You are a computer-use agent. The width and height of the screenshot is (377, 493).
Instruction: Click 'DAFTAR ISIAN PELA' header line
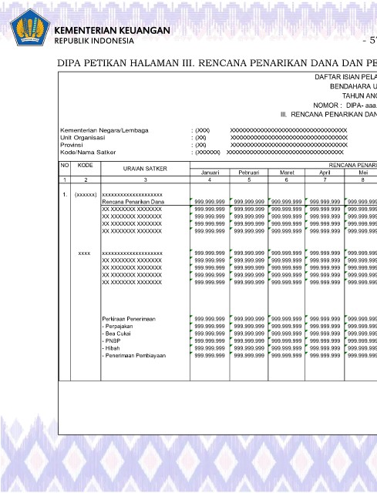[346, 77]
